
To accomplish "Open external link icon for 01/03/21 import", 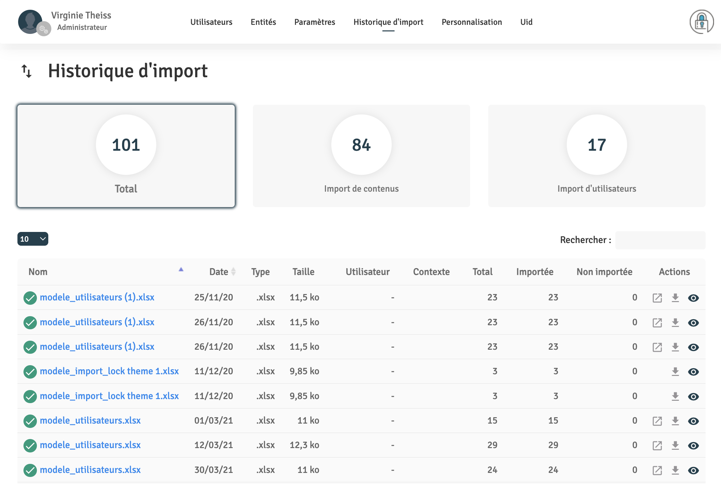I will (x=657, y=421).
